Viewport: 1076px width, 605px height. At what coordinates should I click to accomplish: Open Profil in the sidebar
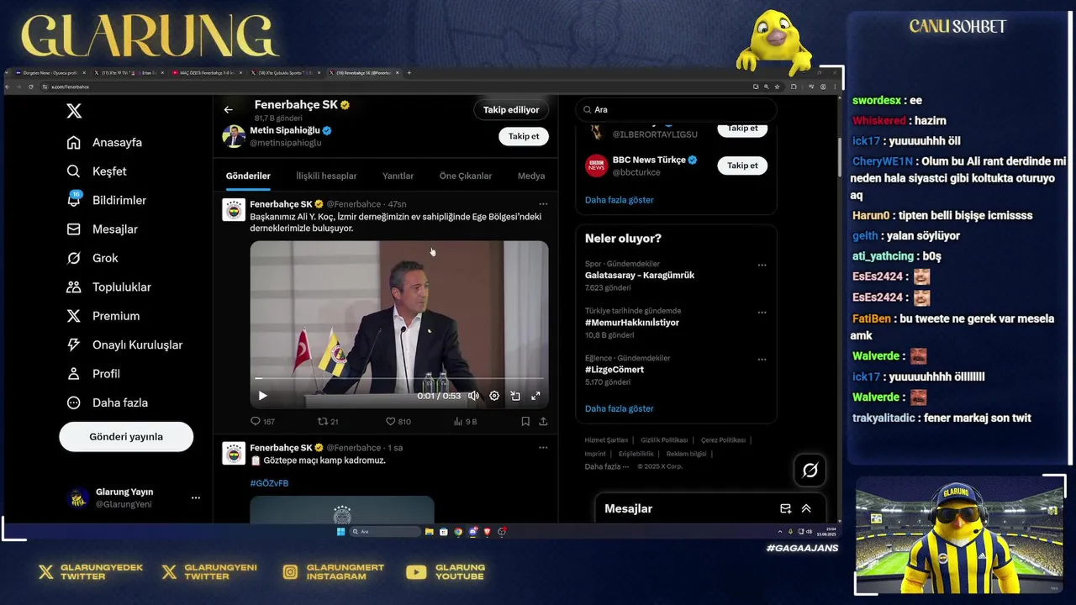(x=92, y=374)
